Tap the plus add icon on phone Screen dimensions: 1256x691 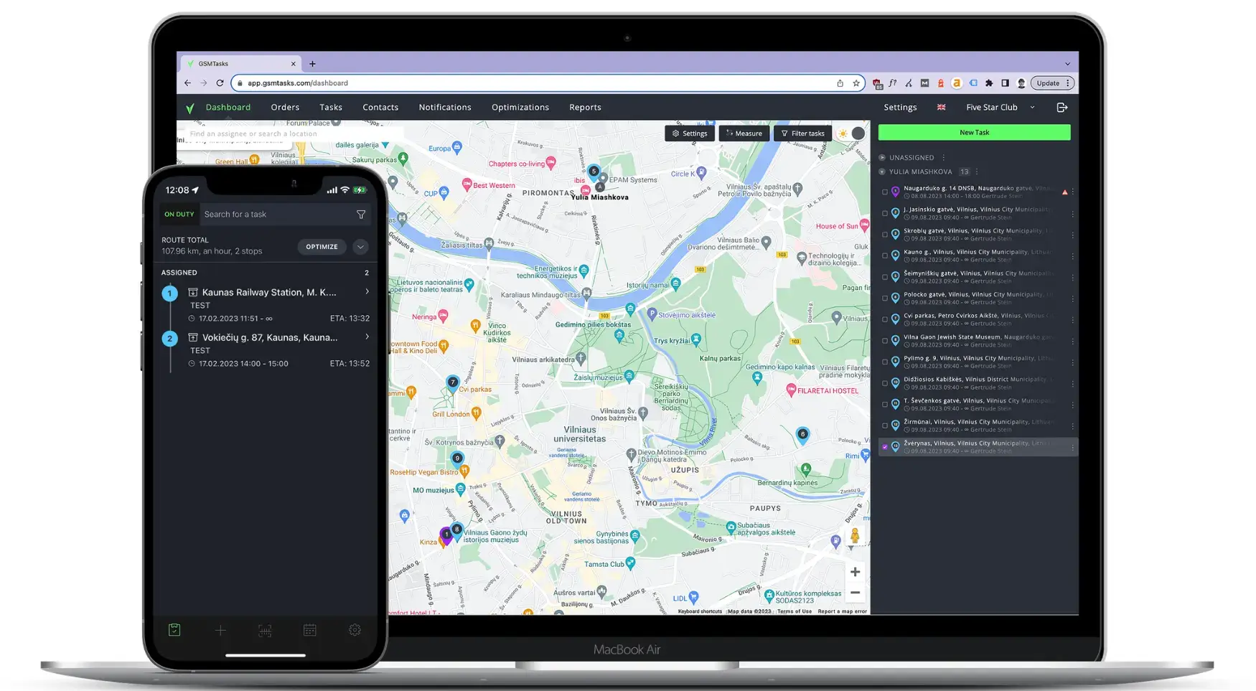coord(220,630)
